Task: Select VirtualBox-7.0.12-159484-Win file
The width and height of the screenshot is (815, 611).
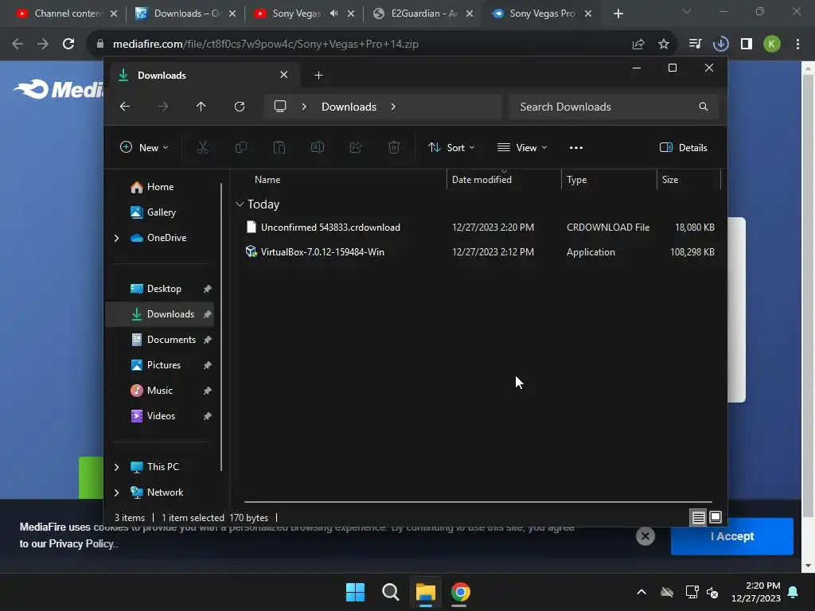Action: pyautogui.click(x=478, y=252)
